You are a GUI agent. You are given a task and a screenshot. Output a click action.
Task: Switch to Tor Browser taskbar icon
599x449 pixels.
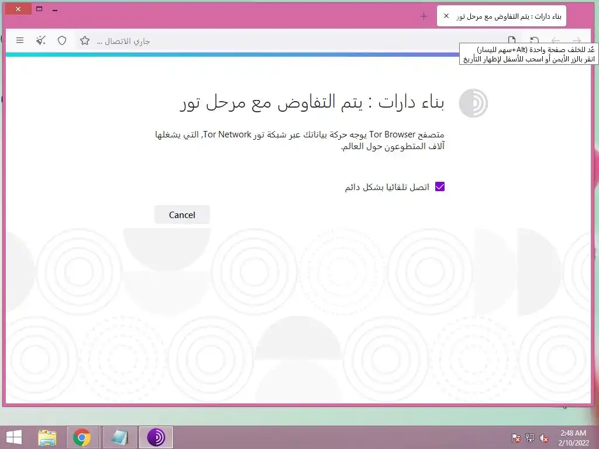click(x=156, y=437)
